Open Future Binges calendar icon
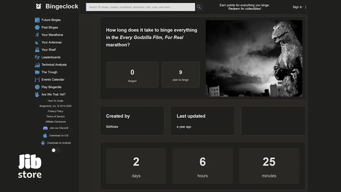This screenshot has width=341, height=192. pos(37,20)
